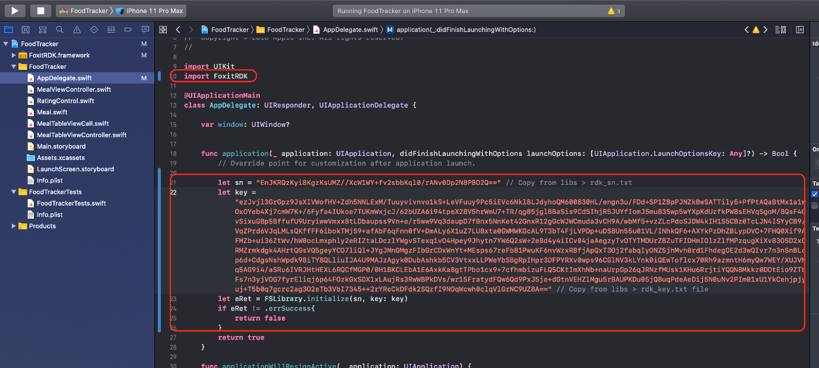Click the return false statement
The height and width of the screenshot is (368, 819).
[260, 318]
